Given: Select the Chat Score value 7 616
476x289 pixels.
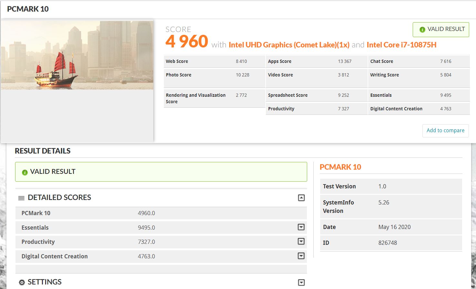Looking at the screenshot, I should click(x=446, y=61).
